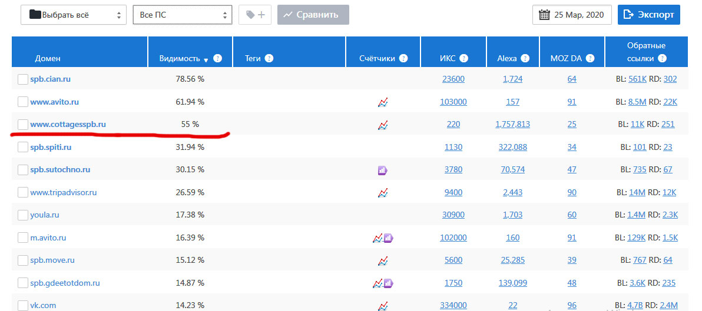702x311 pixels.
Task: Click visibility value 31.94 %
Action: 190,147
